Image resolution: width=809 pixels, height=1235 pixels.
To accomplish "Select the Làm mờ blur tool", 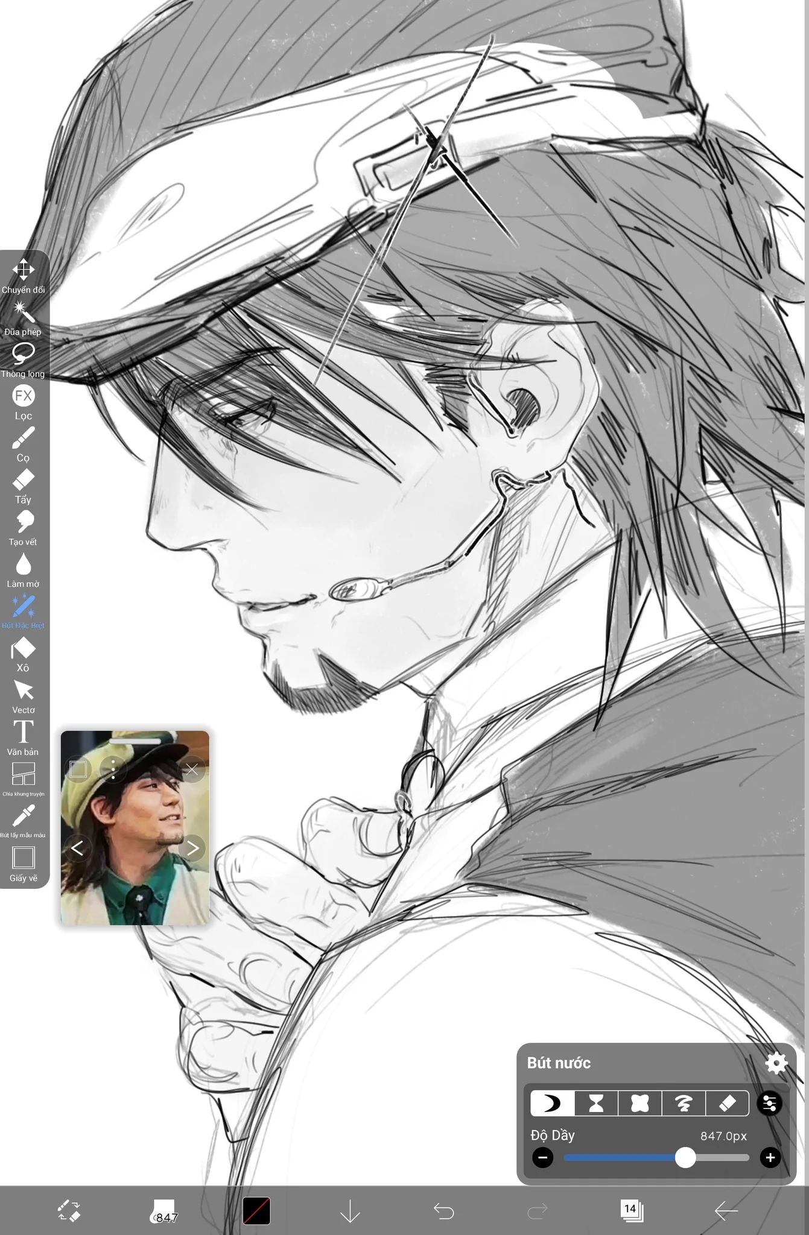I will tap(23, 570).
